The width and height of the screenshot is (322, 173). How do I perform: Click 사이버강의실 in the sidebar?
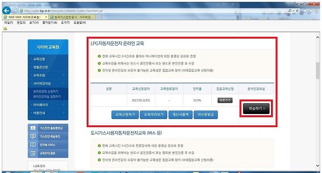click(x=42, y=84)
